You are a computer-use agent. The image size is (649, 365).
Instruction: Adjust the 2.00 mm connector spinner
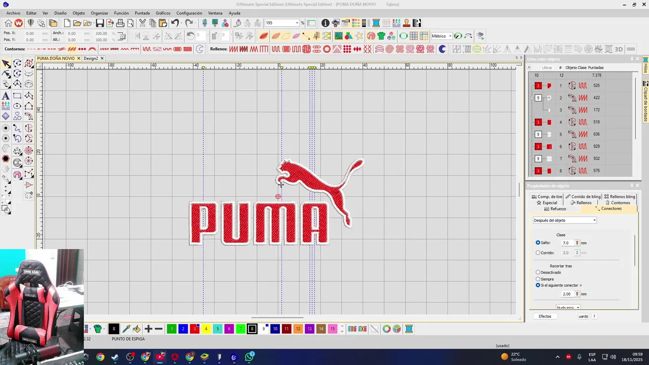577,294
